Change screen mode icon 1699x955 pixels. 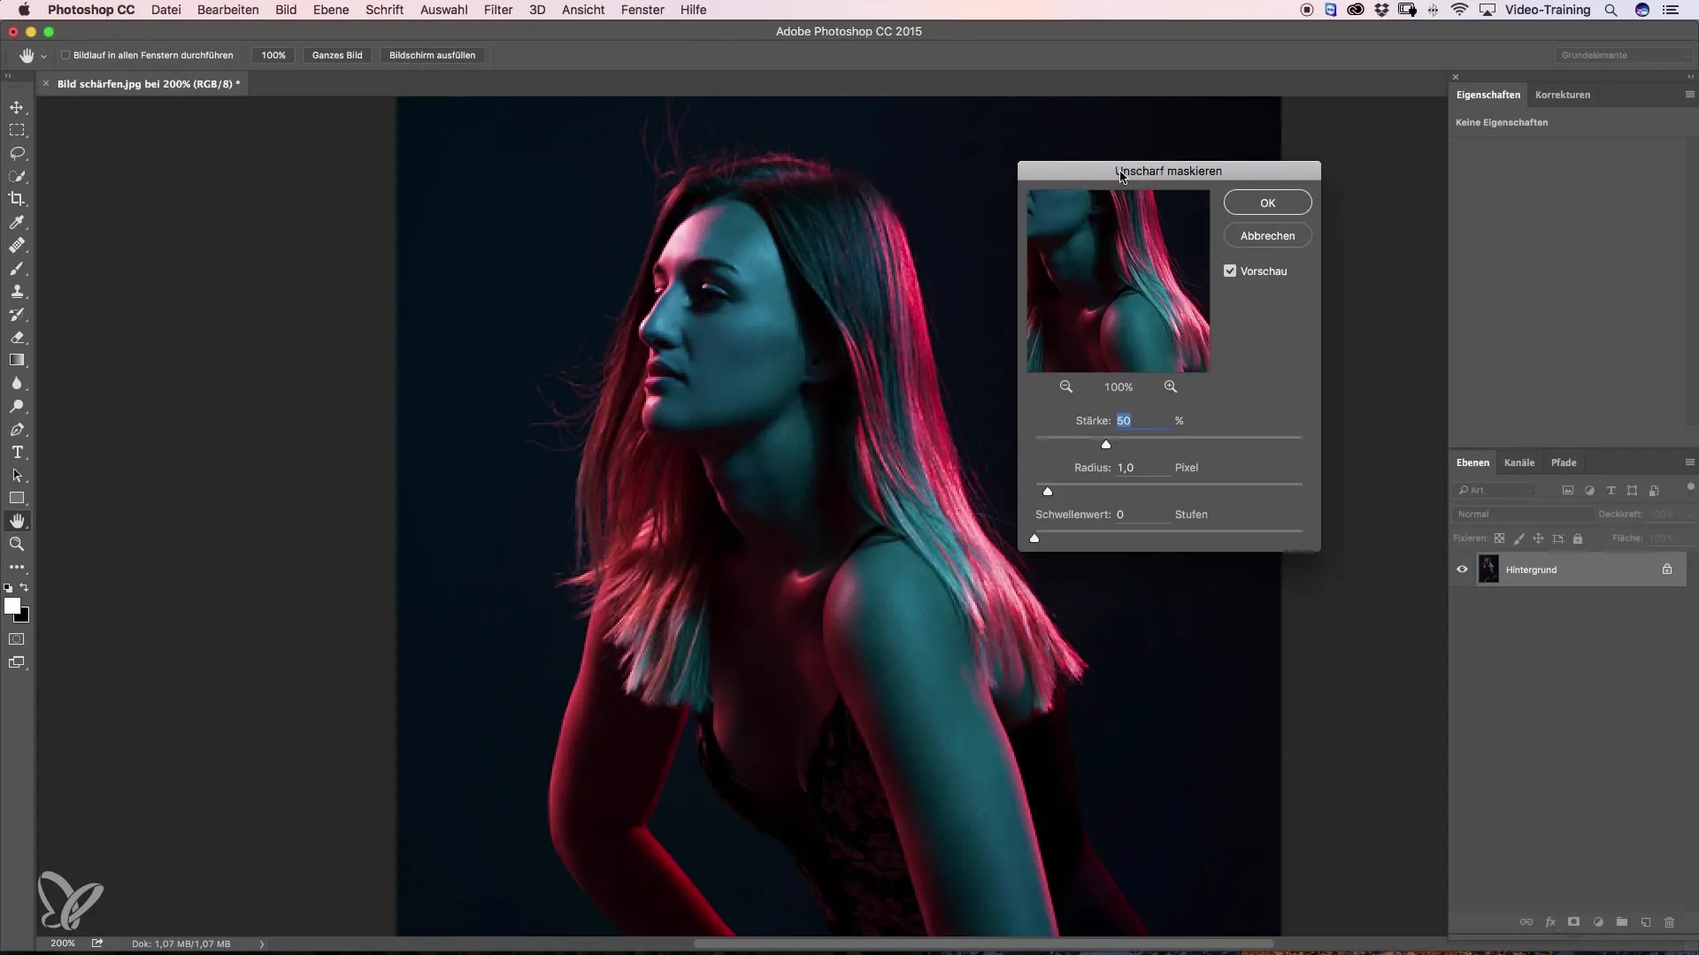click(17, 662)
